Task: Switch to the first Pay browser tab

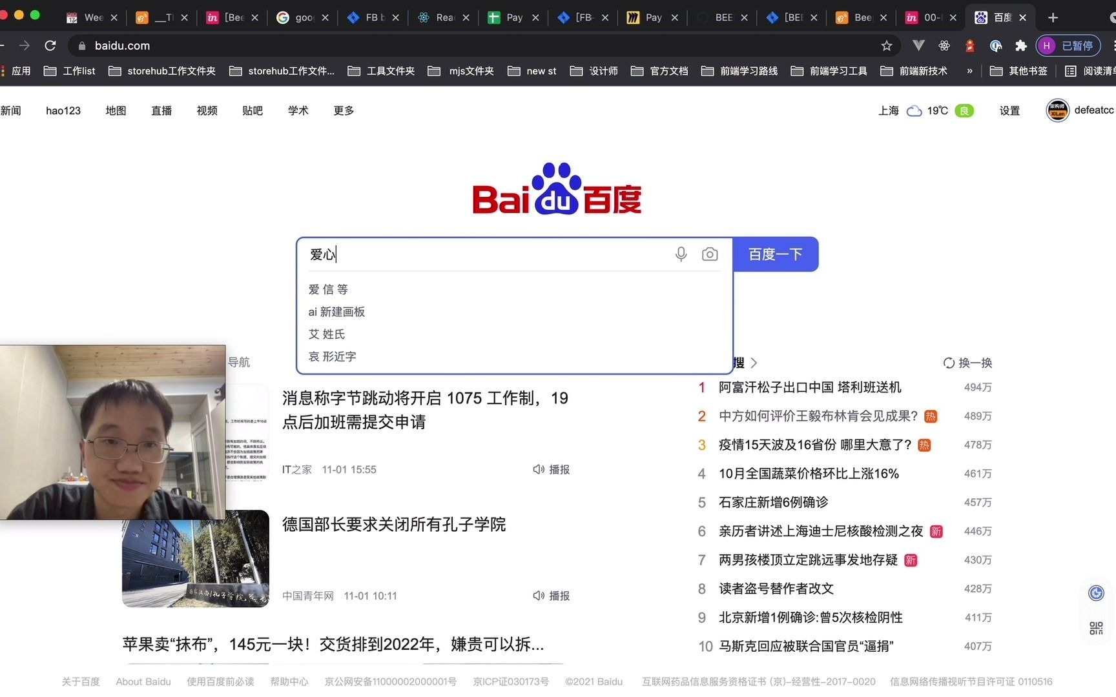Action: click(512, 17)
